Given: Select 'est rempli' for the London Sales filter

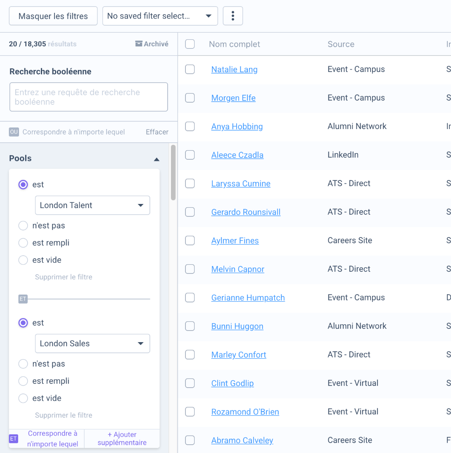Looking at the screenshot, I should click(23, 381).
